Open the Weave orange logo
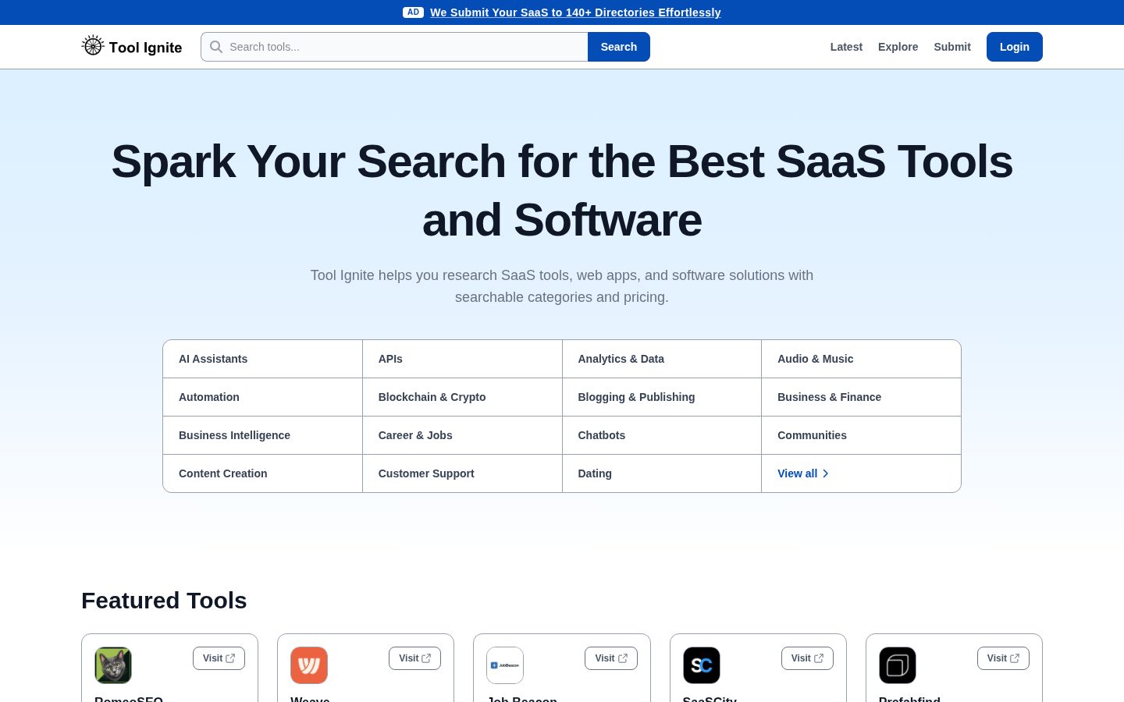Viewport: 1124px width, 702px height. (x=309, y=665)
